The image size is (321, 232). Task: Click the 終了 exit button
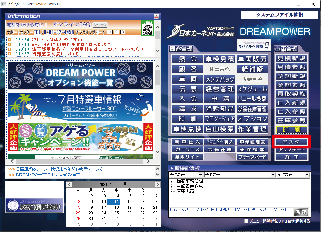[x=291, y=157]
